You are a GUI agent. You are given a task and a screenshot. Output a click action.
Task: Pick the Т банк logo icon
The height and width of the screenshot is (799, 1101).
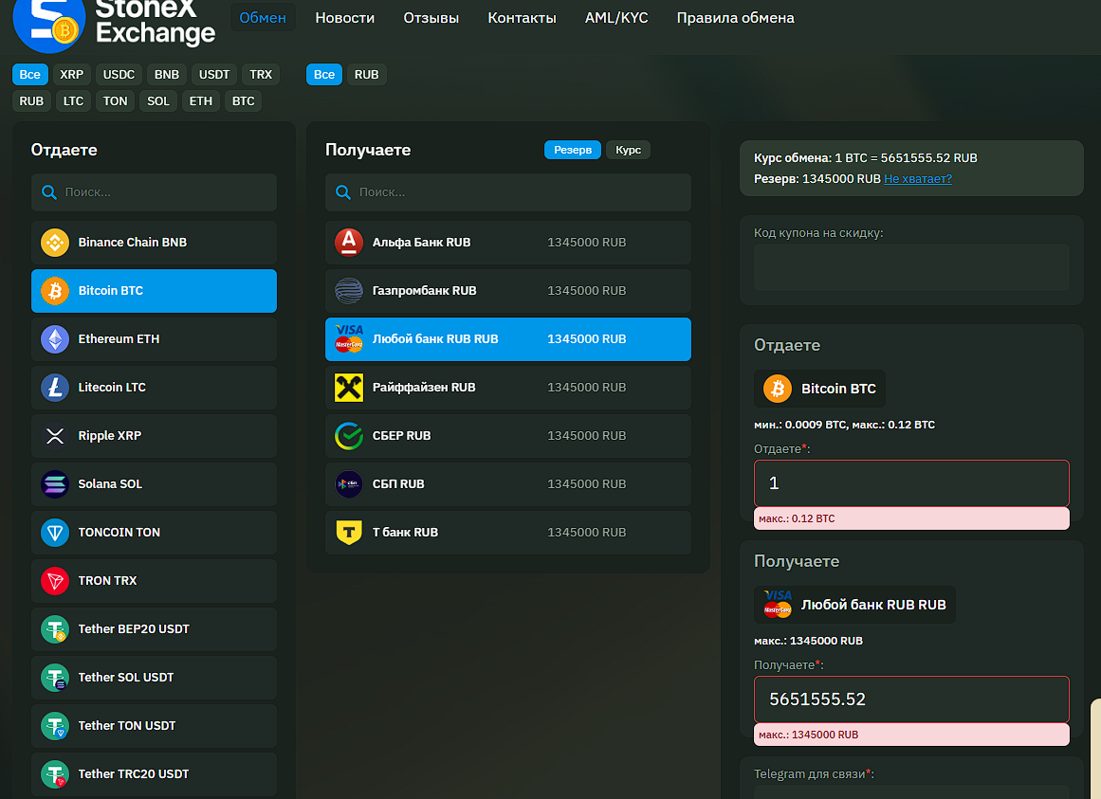pyautogui.click(x=349, y=533)
